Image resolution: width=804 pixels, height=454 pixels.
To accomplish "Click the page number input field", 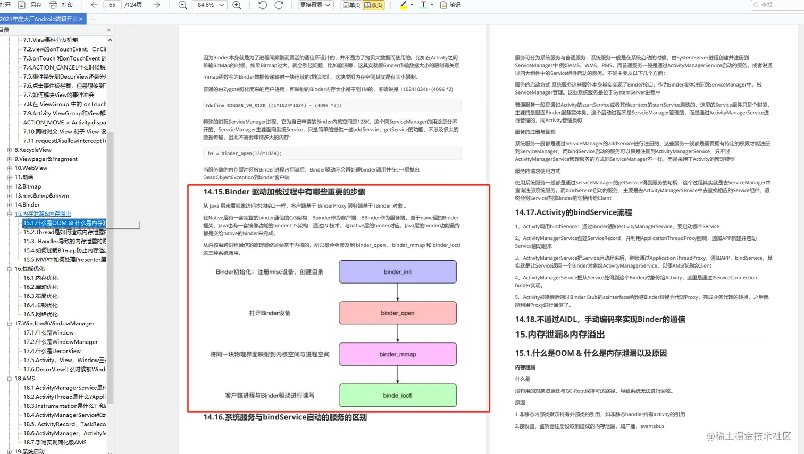I will [112, 5].
